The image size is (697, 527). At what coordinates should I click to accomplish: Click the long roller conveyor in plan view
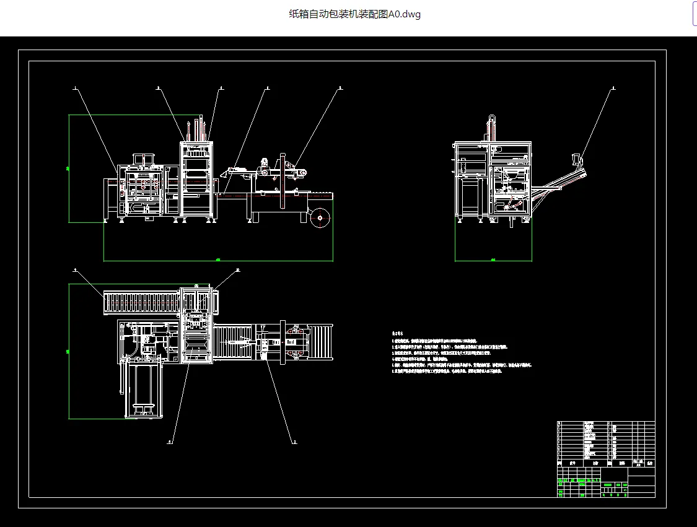tap(142, 303)
